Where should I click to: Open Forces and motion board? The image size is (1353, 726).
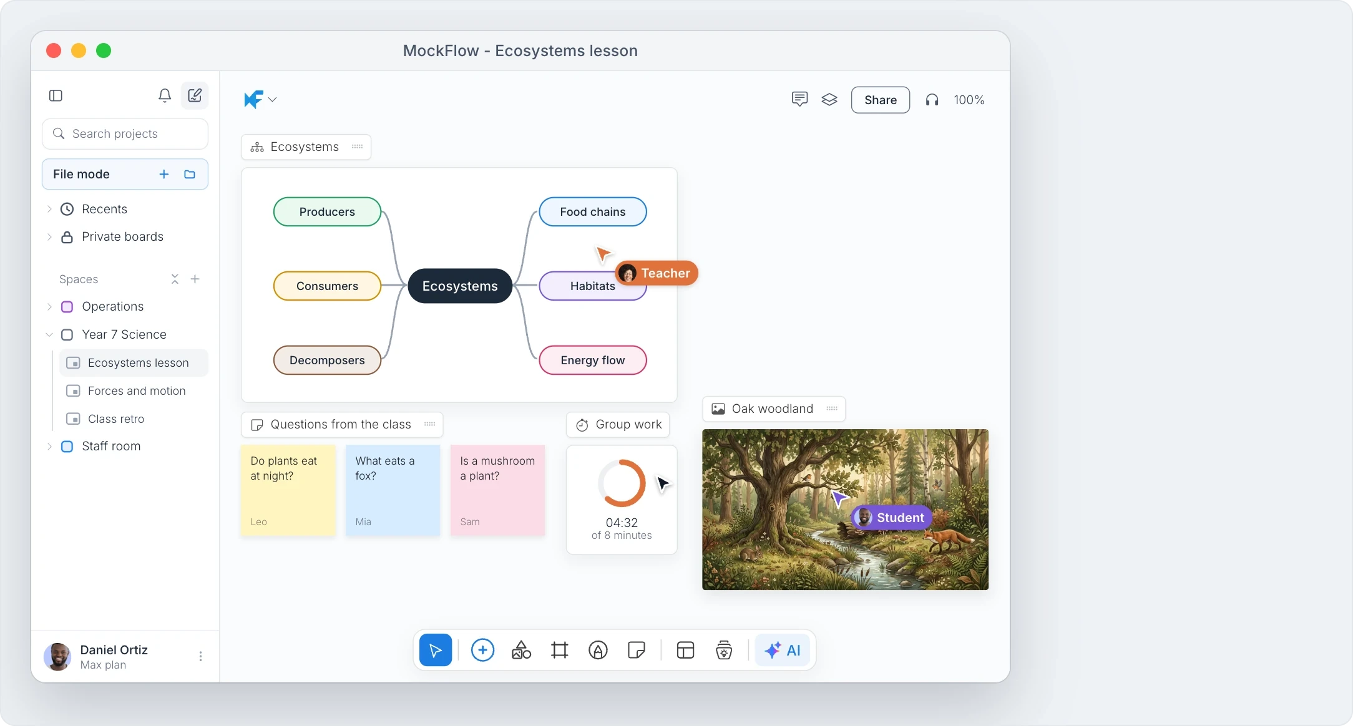[134, 391]
